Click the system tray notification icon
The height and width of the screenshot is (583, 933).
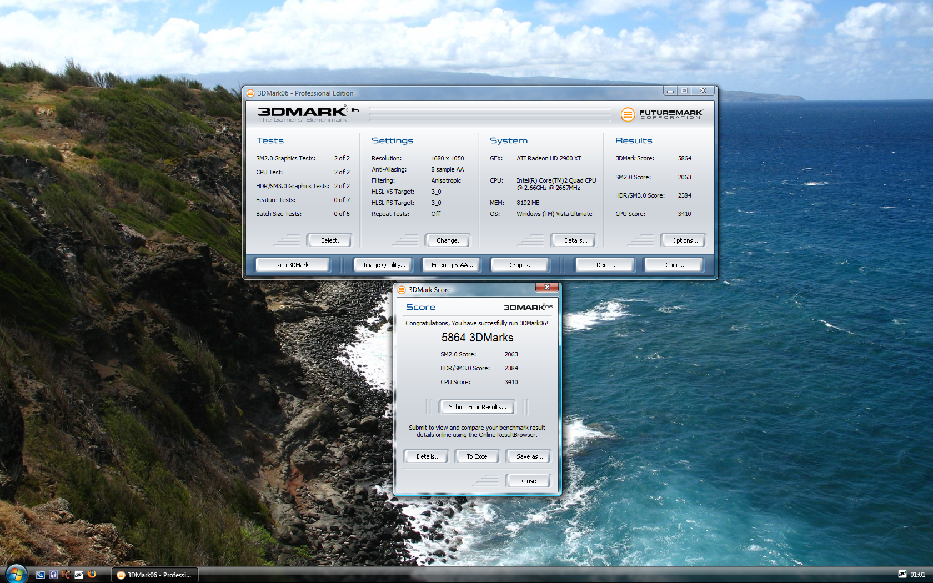(902, 575)
